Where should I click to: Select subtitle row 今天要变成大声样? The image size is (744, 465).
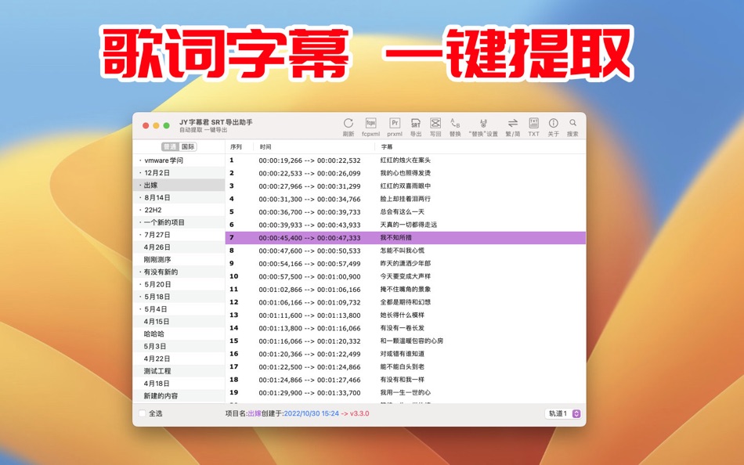[x=406, y=276]
